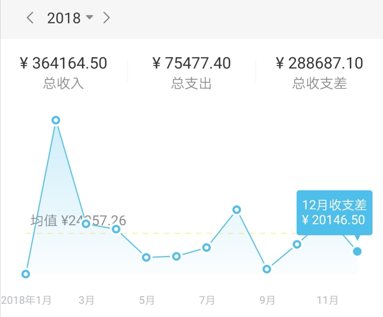Tap the 12月收支差 tooltip bubble
Viewport: 383px width, 317px height.
pos(334,213)
